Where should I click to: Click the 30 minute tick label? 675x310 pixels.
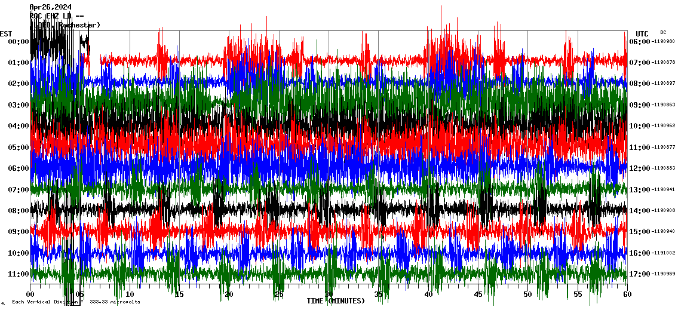(x=329, y=294)
